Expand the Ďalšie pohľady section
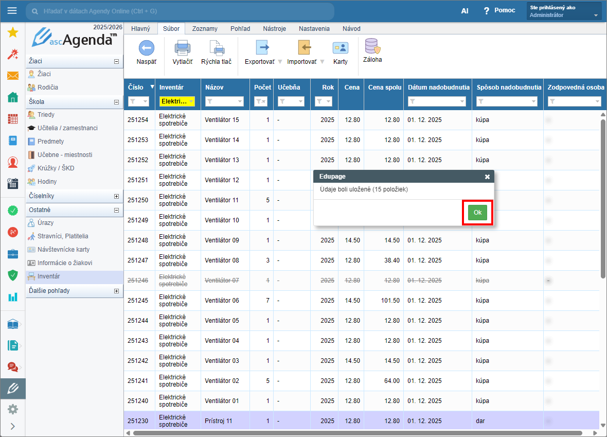Screen dimensions: 607x437 [x=117, y=291]
